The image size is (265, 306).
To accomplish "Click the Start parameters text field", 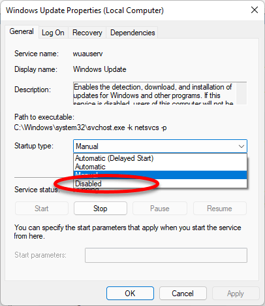I will [x=166, y=255].
